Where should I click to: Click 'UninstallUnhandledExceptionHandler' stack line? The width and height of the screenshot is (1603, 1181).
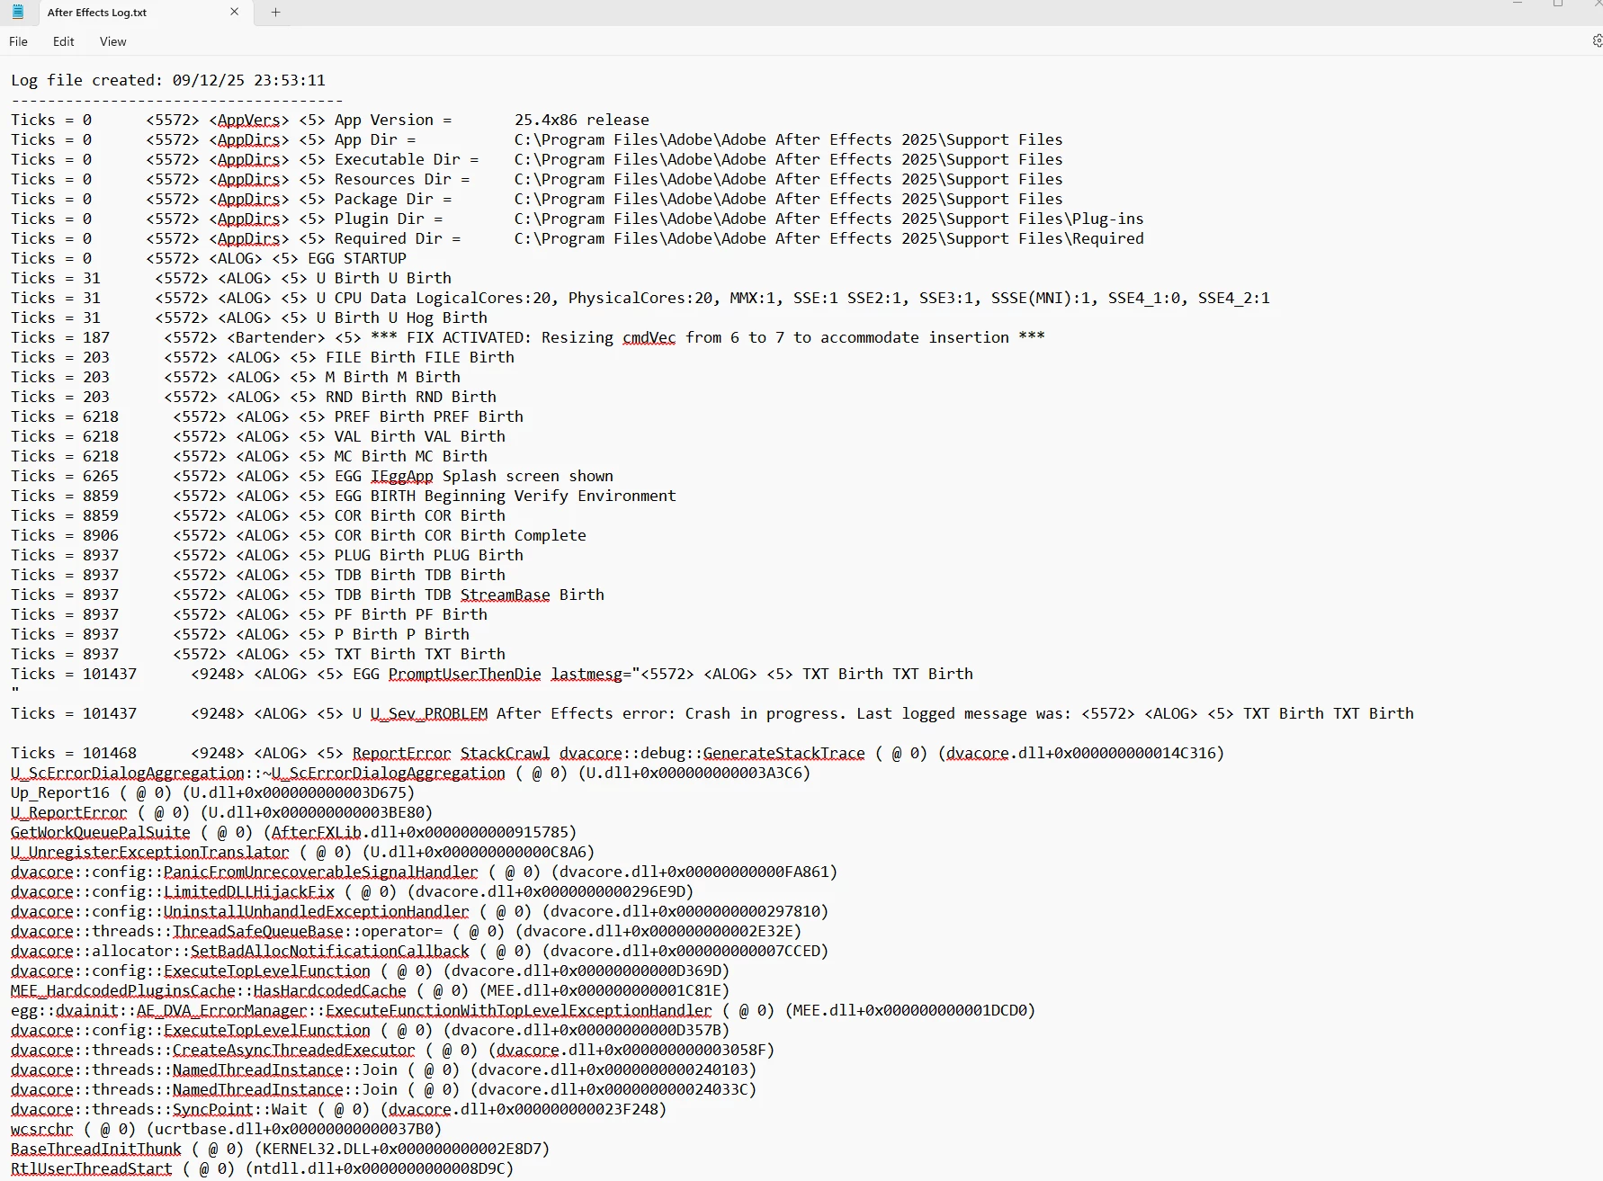419,911
